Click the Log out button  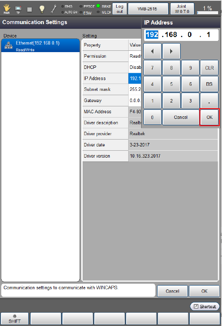point(120,9)
